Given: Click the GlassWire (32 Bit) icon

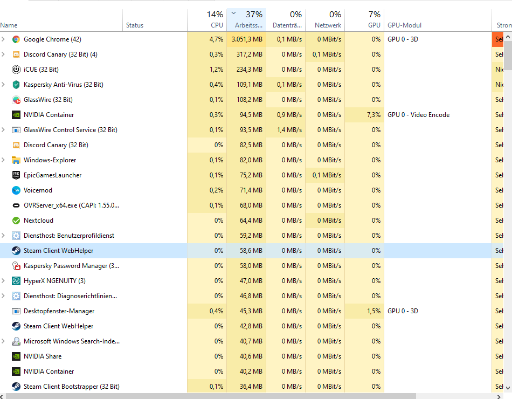Looking at the screenshot, I should [16, 100].
